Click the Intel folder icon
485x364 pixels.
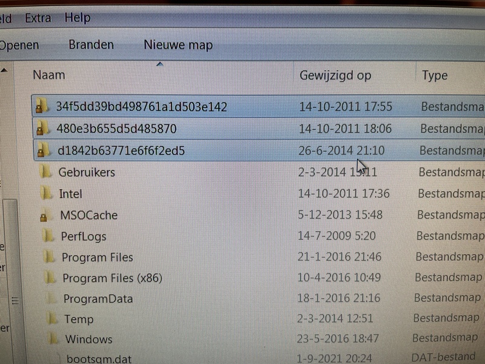47,194
